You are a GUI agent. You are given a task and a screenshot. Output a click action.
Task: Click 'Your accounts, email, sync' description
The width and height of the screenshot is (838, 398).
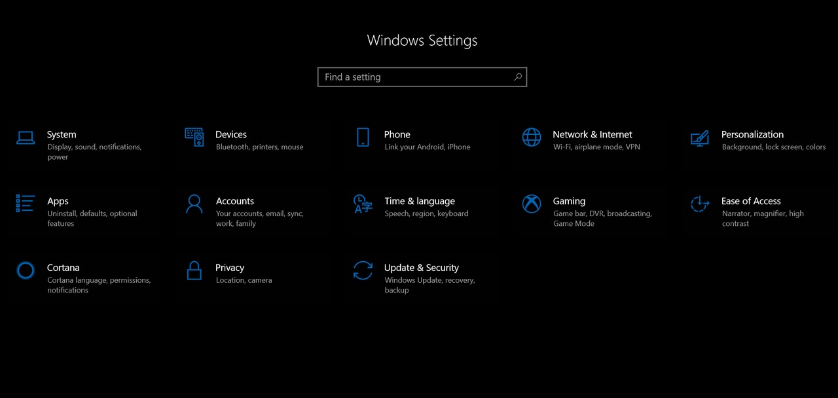click(x=260, y=219)
